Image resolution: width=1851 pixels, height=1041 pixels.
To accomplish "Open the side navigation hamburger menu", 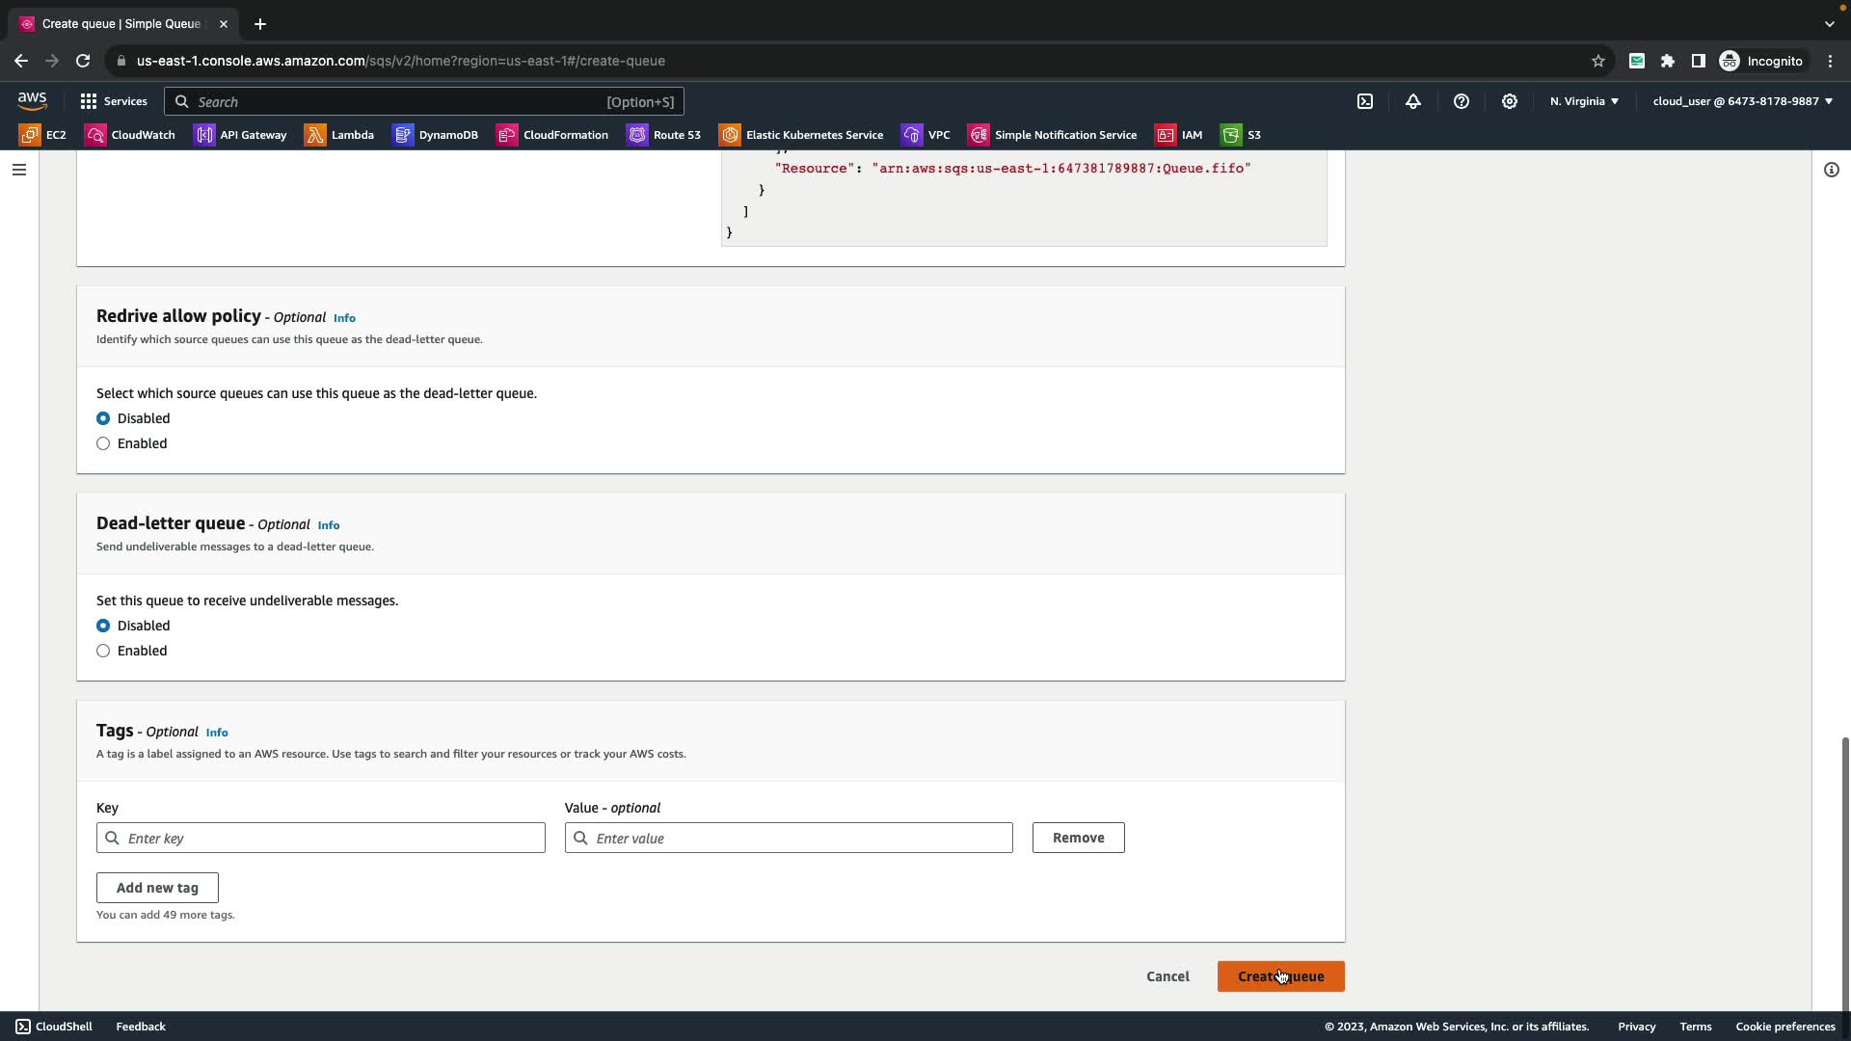I will 19,170.
